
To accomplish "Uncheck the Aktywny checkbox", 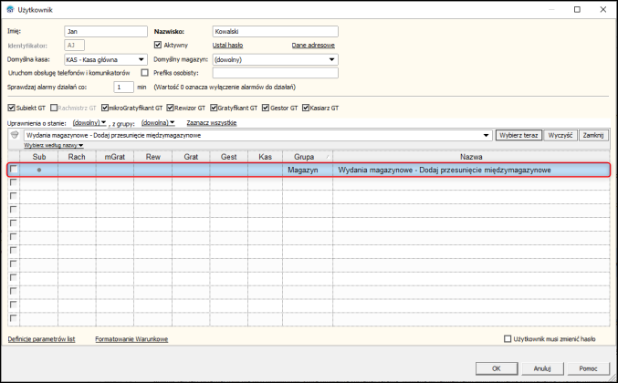I will click(x=158, y=45).
